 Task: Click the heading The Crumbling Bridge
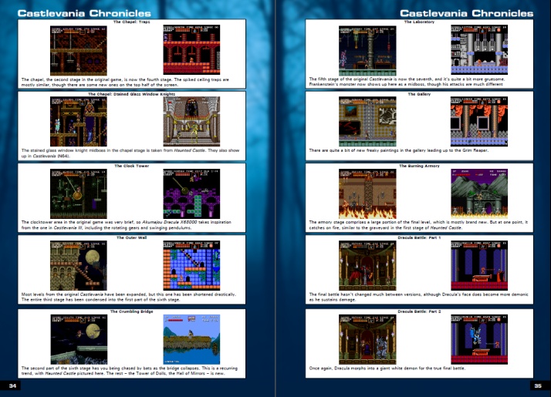(x=136, y=311)
